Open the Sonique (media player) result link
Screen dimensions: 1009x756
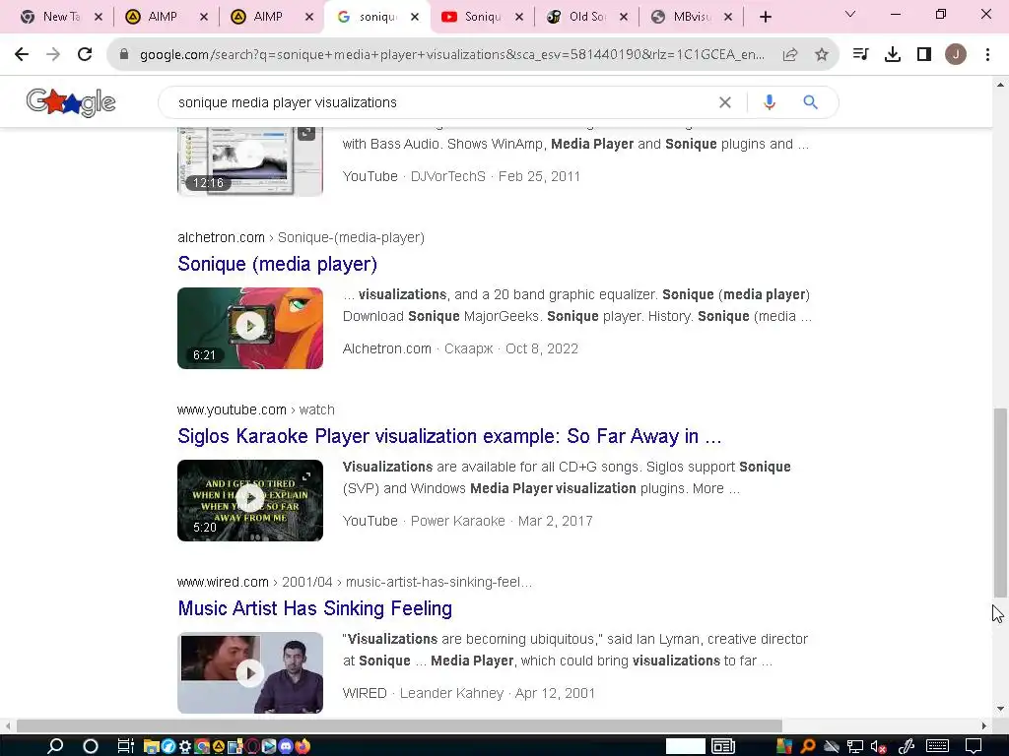(277, 264)
